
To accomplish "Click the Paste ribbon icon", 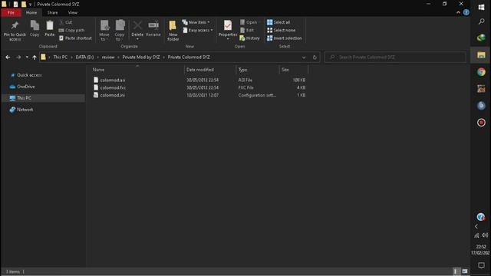I will point(49,29).
